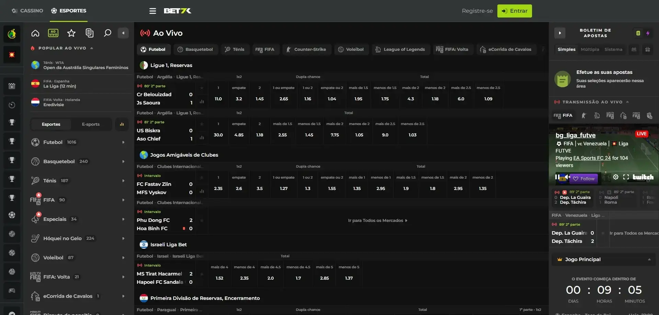The height and width of the screenshot is (315, 659).
Task: Select the purple lightning boost icon in bet slip
Action: tap(648, 33)
